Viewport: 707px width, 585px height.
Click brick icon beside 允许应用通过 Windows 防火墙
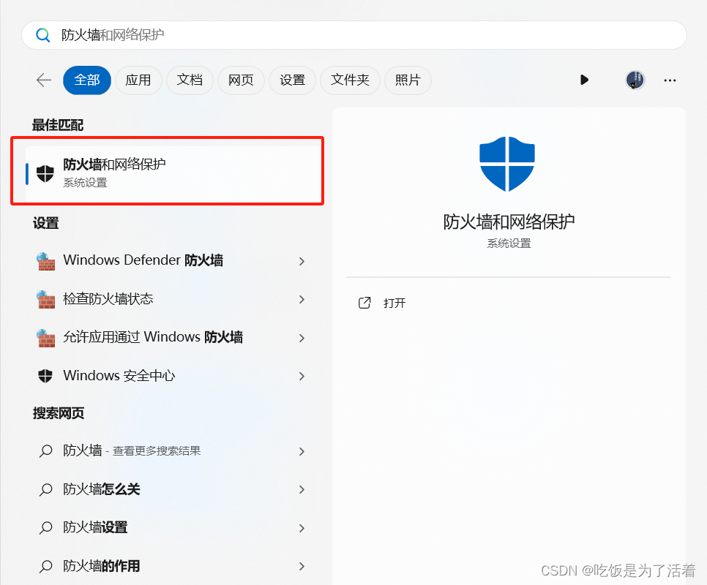45,339
